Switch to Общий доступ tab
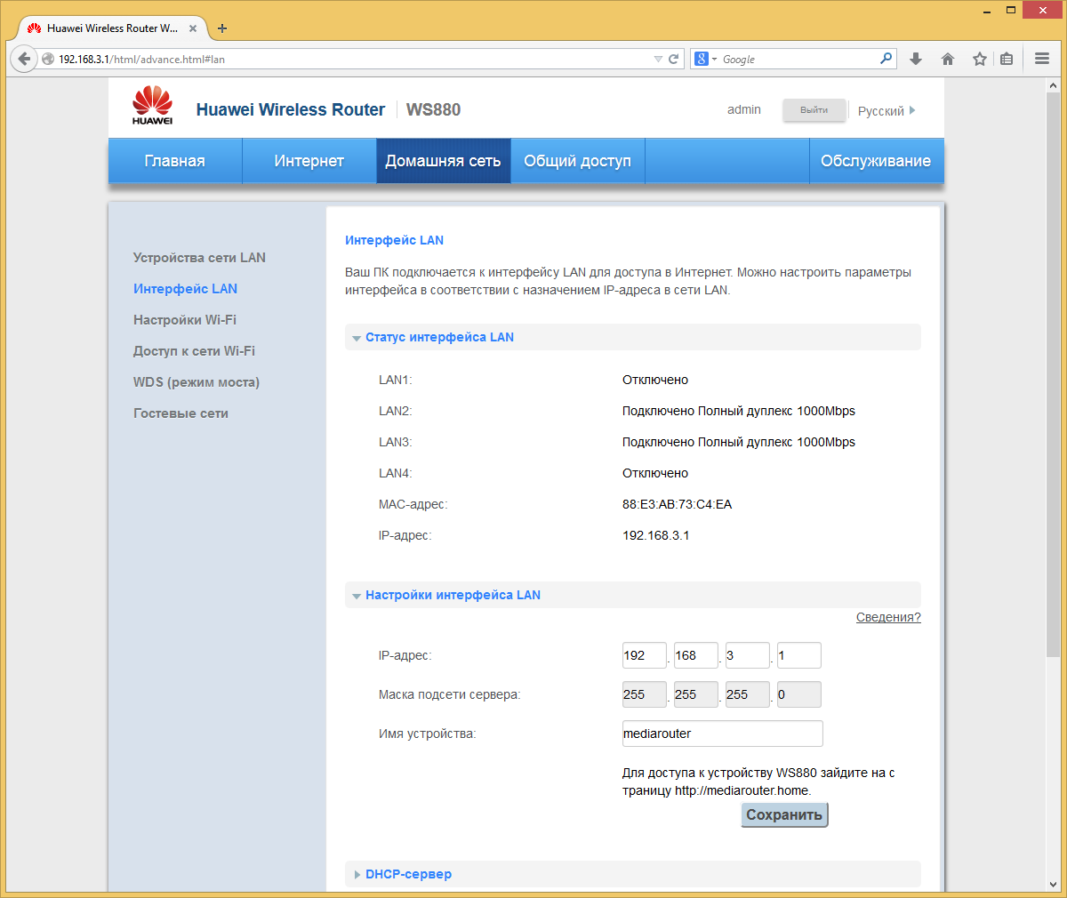 (577, 161)
